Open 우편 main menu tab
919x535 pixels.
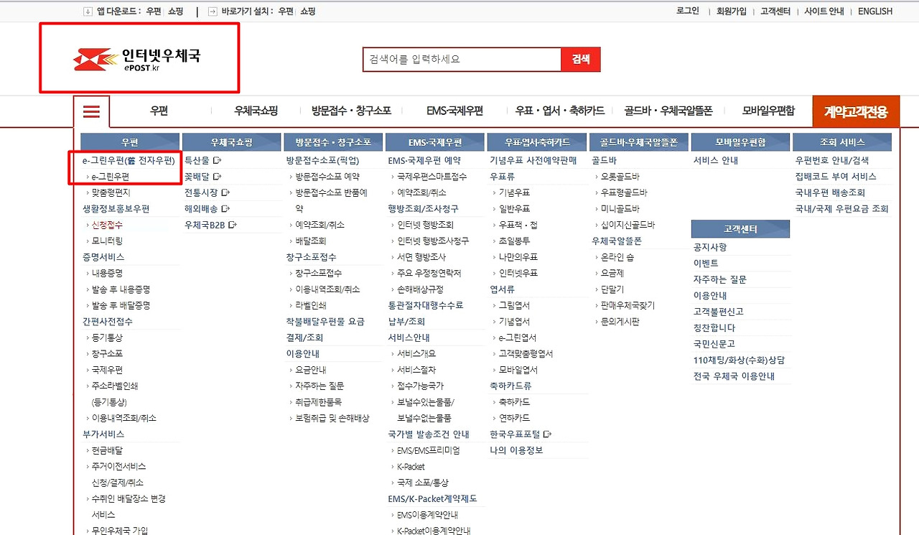click(x=159, y=111)
